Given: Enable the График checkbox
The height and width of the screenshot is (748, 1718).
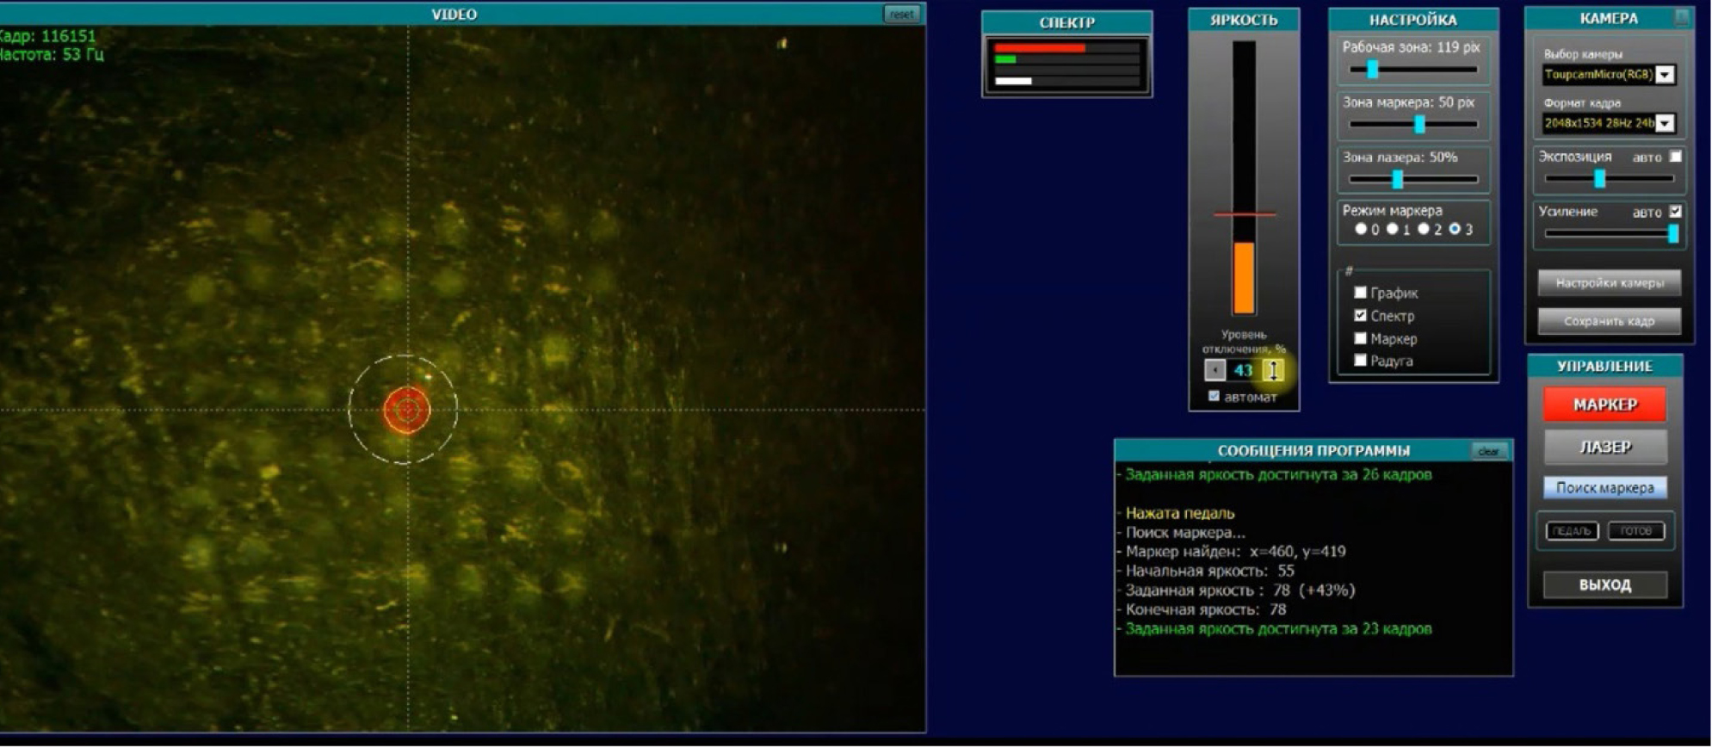Looking at the screenshot, I should [x=1360, y=293].
